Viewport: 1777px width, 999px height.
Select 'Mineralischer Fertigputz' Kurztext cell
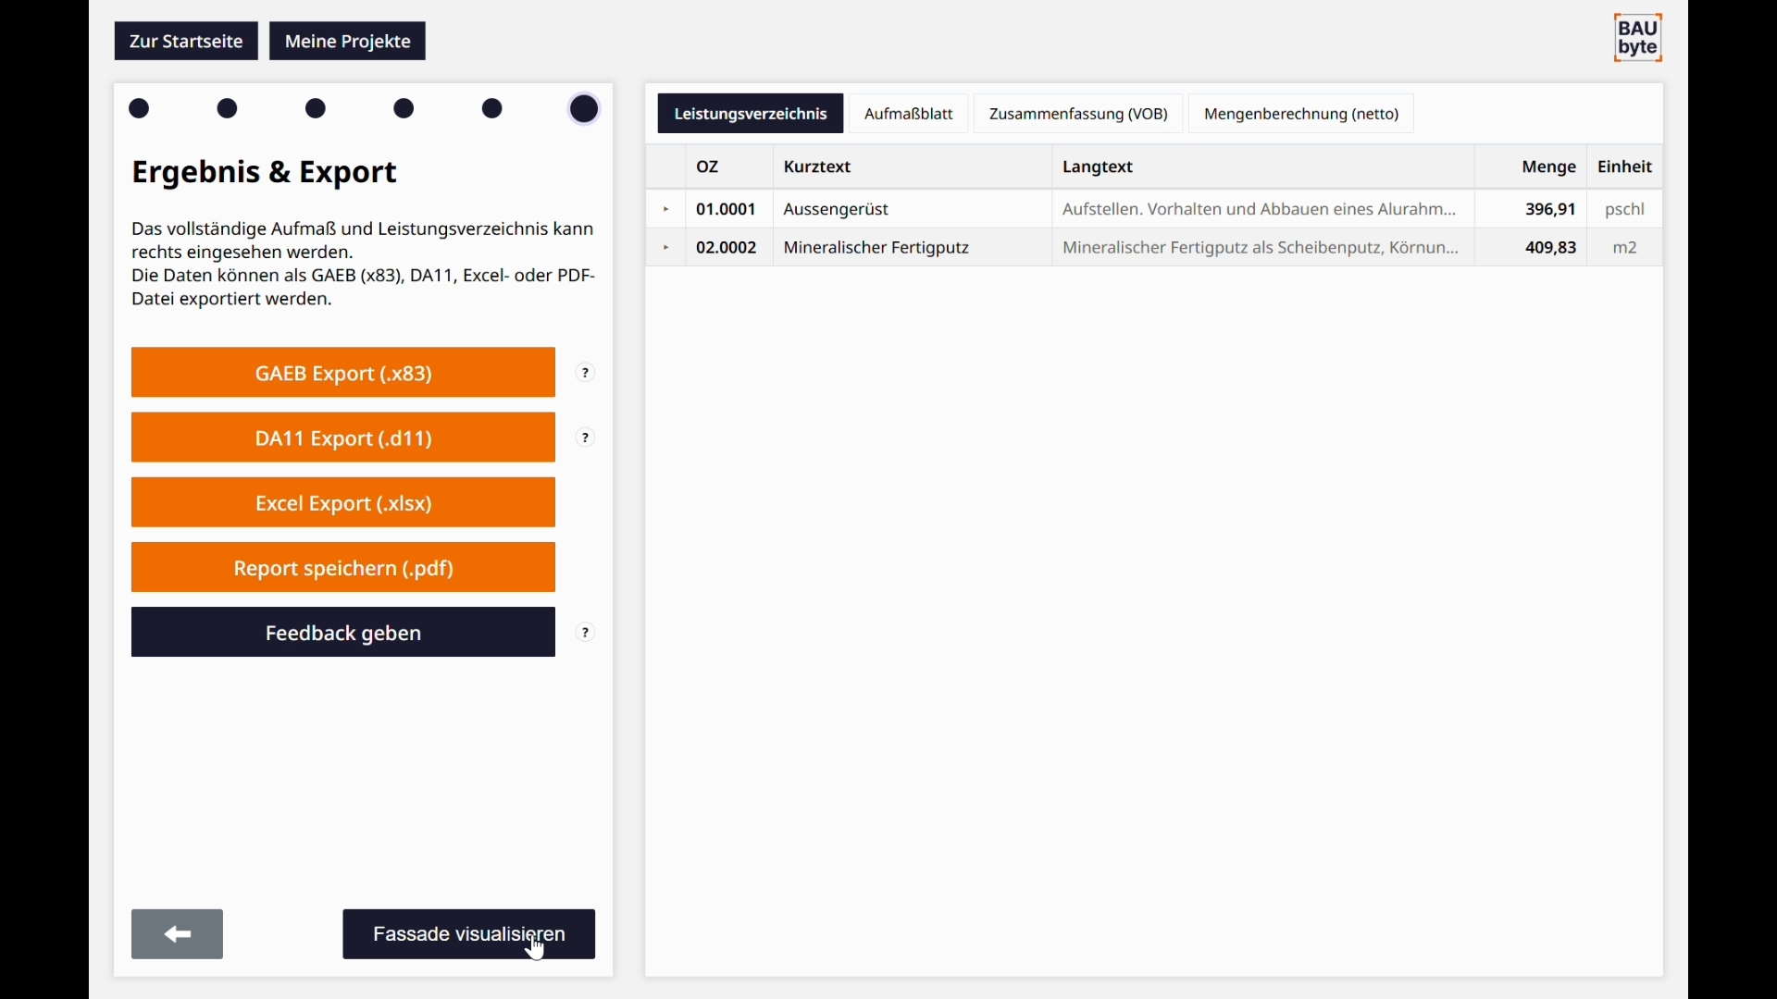coord(912,248)
